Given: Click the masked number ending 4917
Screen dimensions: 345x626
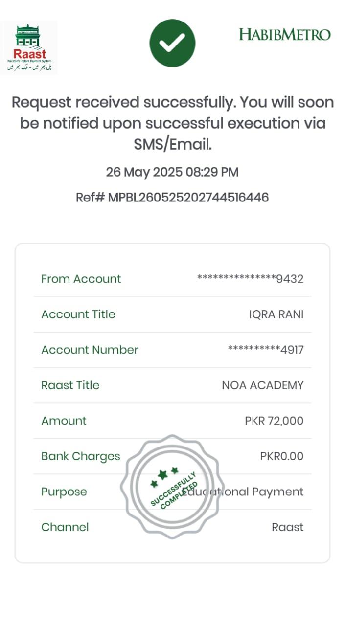Looking at the screenshot, I should click(x=266, y=350).
